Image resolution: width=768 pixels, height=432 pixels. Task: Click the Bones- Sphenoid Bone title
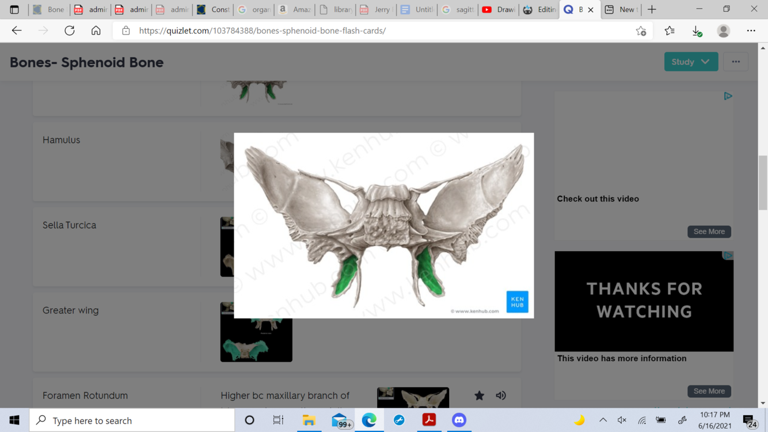[86, 62]
